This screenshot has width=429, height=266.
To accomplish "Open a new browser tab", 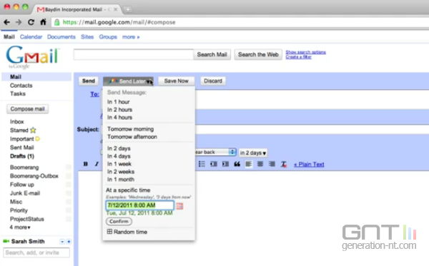I will (x=128, y=10).
